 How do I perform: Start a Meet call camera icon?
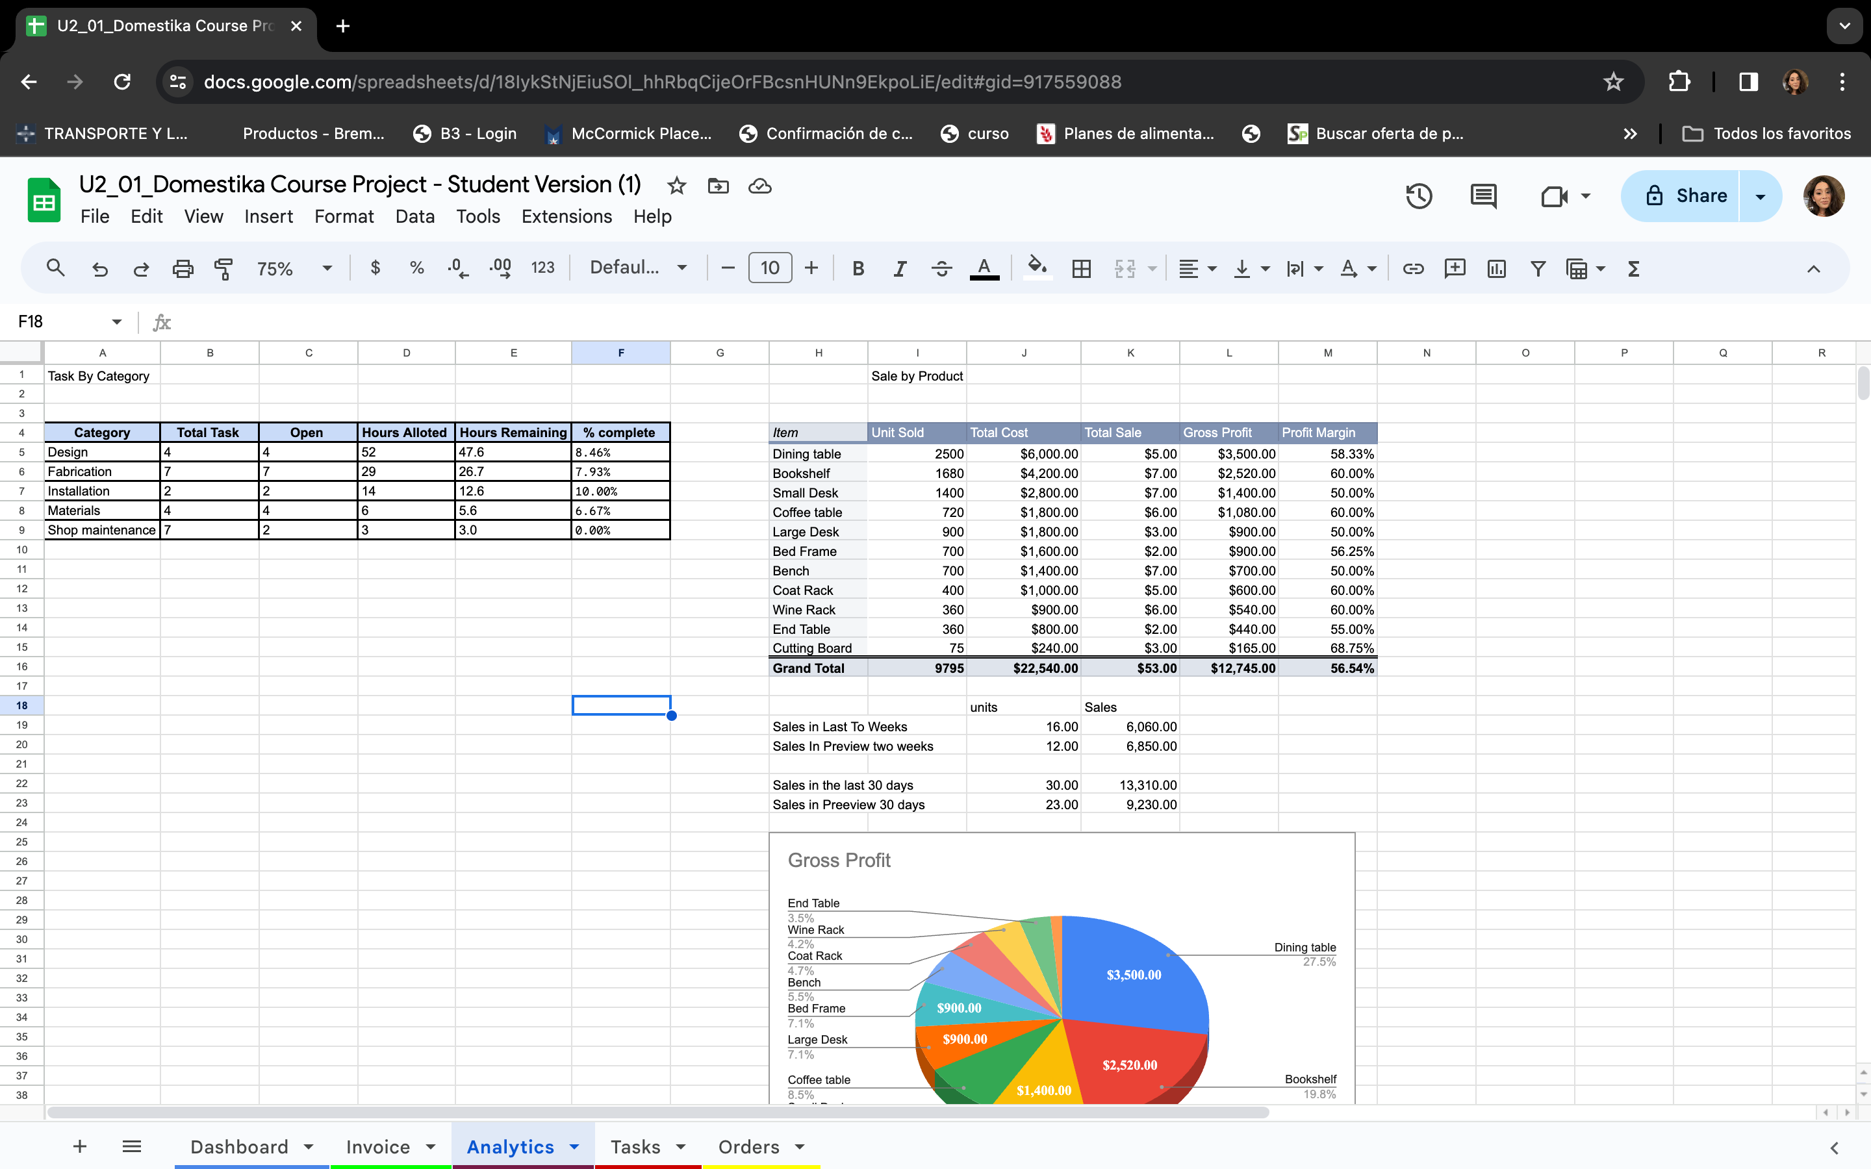point(1554,196)
